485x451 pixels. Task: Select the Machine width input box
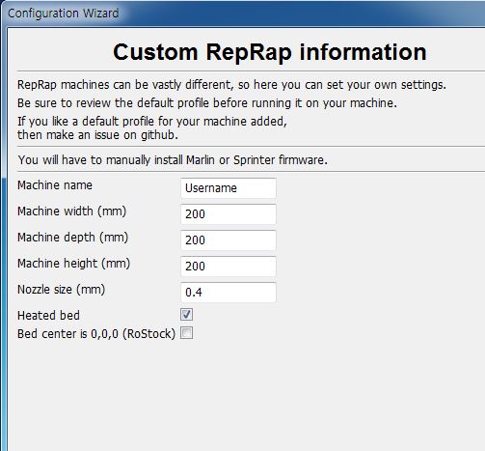229,214
